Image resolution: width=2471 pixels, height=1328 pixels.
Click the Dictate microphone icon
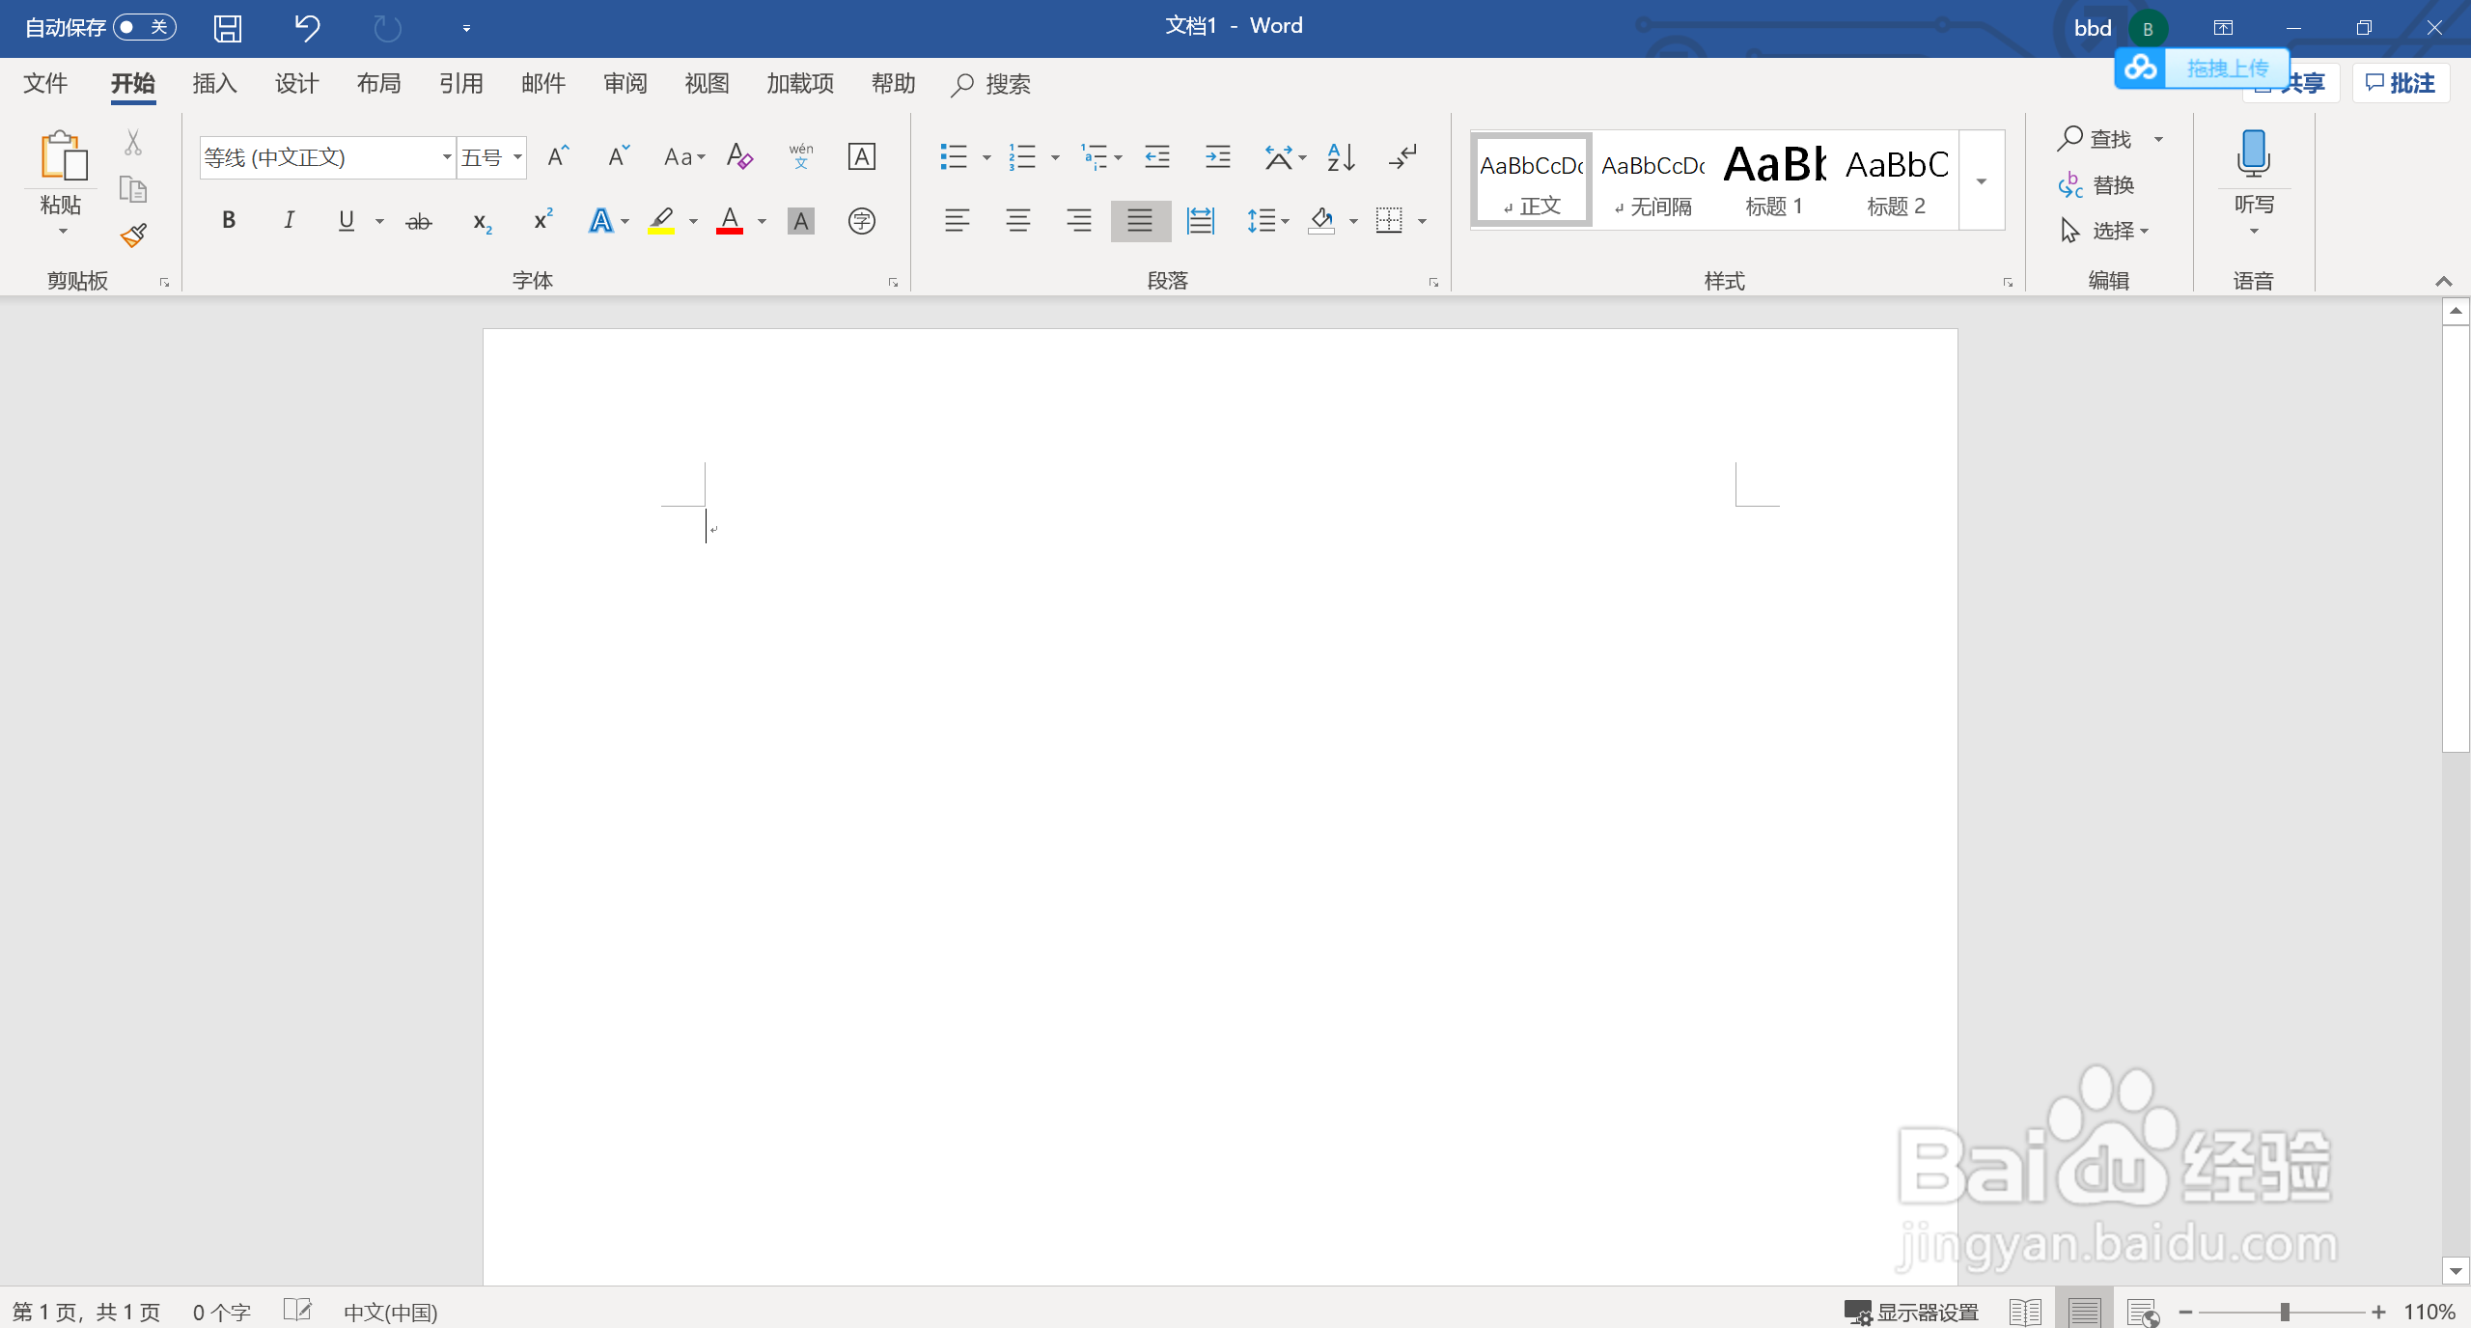coord(2253,154)
